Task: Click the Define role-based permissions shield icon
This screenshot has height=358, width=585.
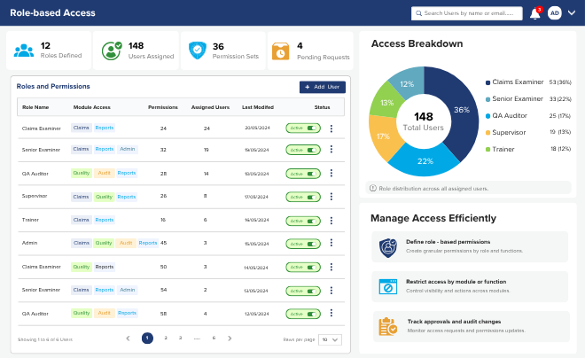Action: click(388, 247)
